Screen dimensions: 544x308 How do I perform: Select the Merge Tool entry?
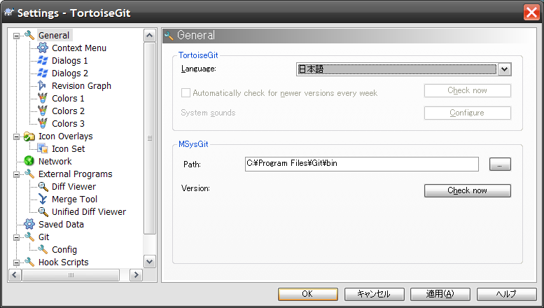[x=75, y=199]
